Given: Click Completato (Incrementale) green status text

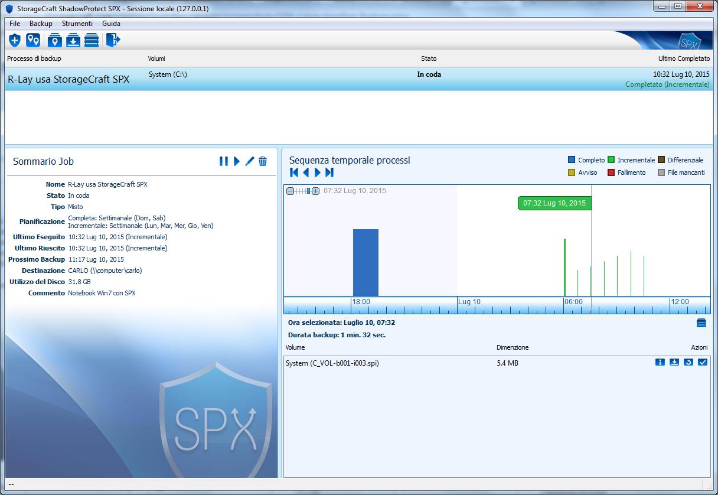Looking at the screenshot, I should pyautogui.click(x=667, y=84).
